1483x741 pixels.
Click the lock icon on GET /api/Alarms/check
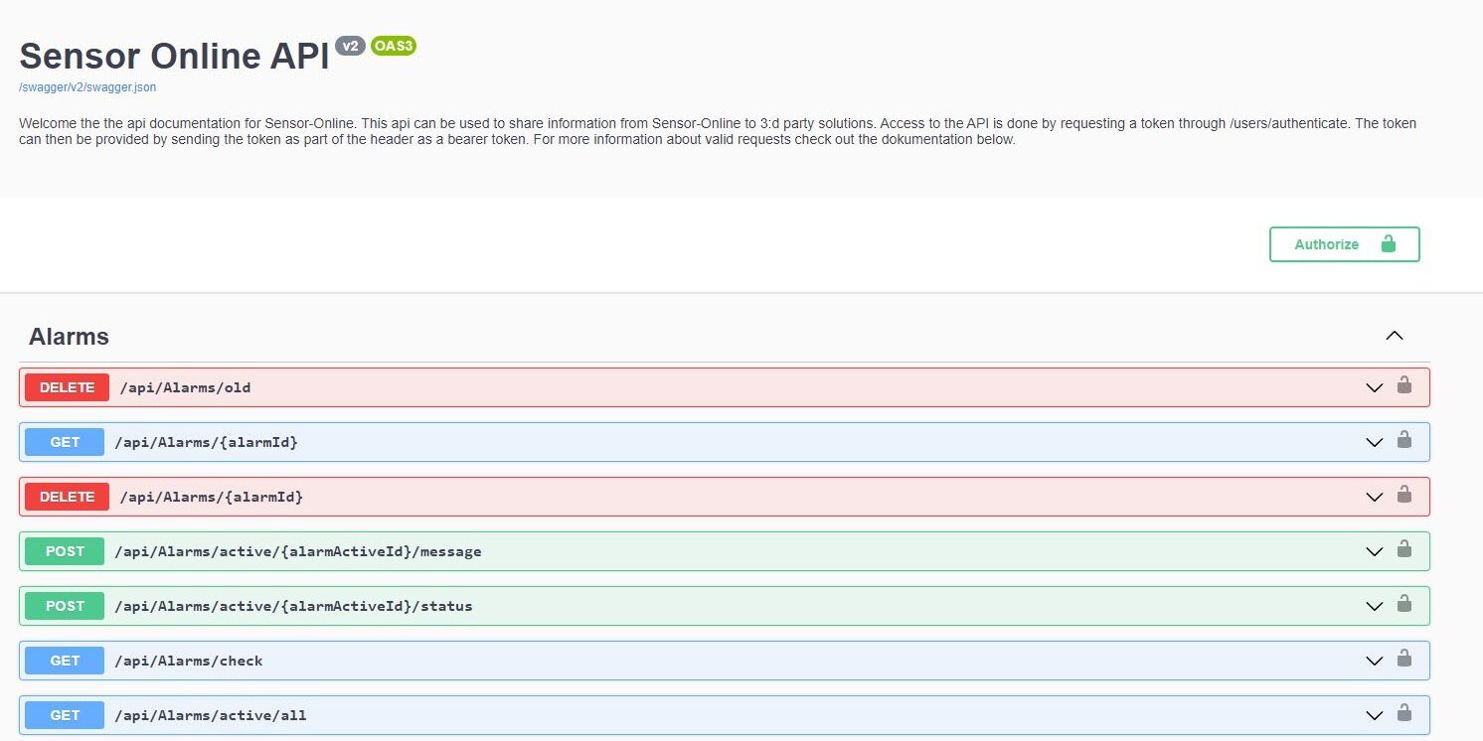[x=1403, y=659]
